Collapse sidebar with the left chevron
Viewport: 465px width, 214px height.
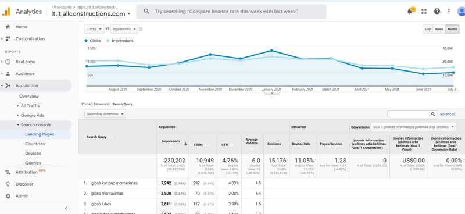[x=66, y=208]
